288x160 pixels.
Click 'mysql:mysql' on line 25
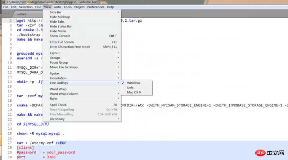pyautogui.click(x=48, y=134)
